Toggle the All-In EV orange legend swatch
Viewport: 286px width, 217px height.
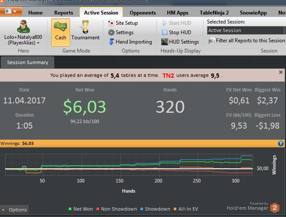[x=175, y=209]
